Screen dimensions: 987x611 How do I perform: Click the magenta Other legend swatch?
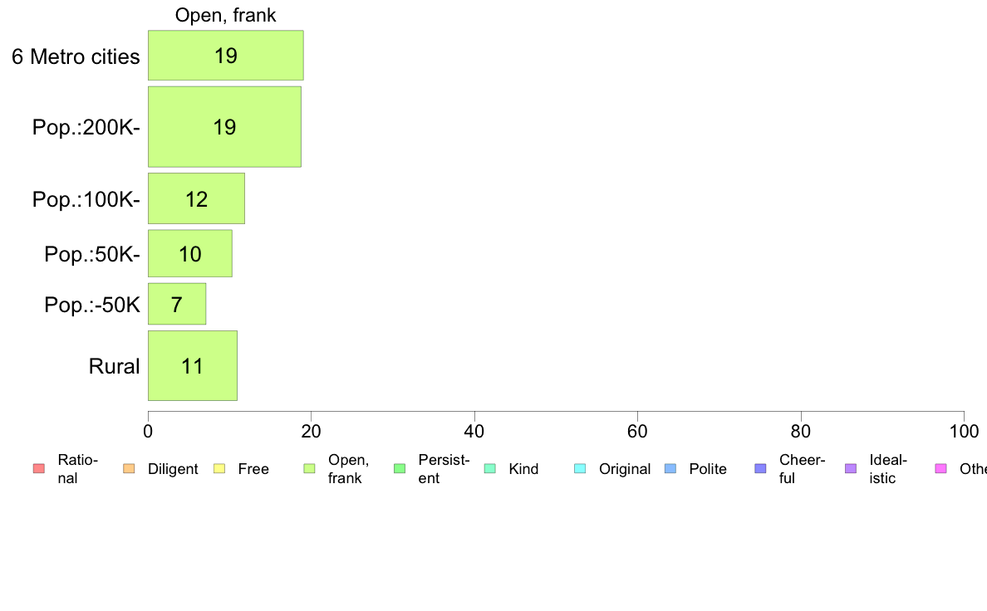pos(941,469)
